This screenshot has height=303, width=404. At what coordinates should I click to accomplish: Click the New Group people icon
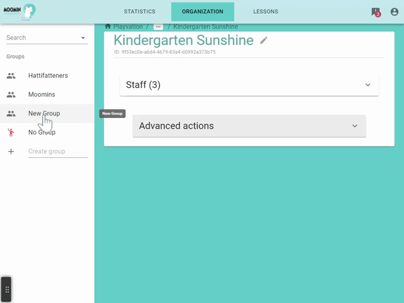tap(11, 114)
